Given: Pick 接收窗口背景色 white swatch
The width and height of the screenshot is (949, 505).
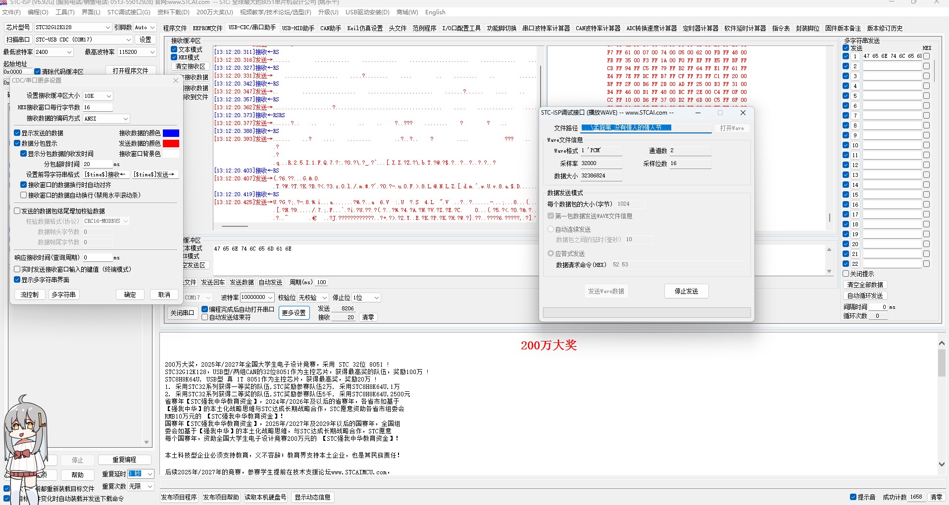Looking at the screenshot, I should point(171,154).
